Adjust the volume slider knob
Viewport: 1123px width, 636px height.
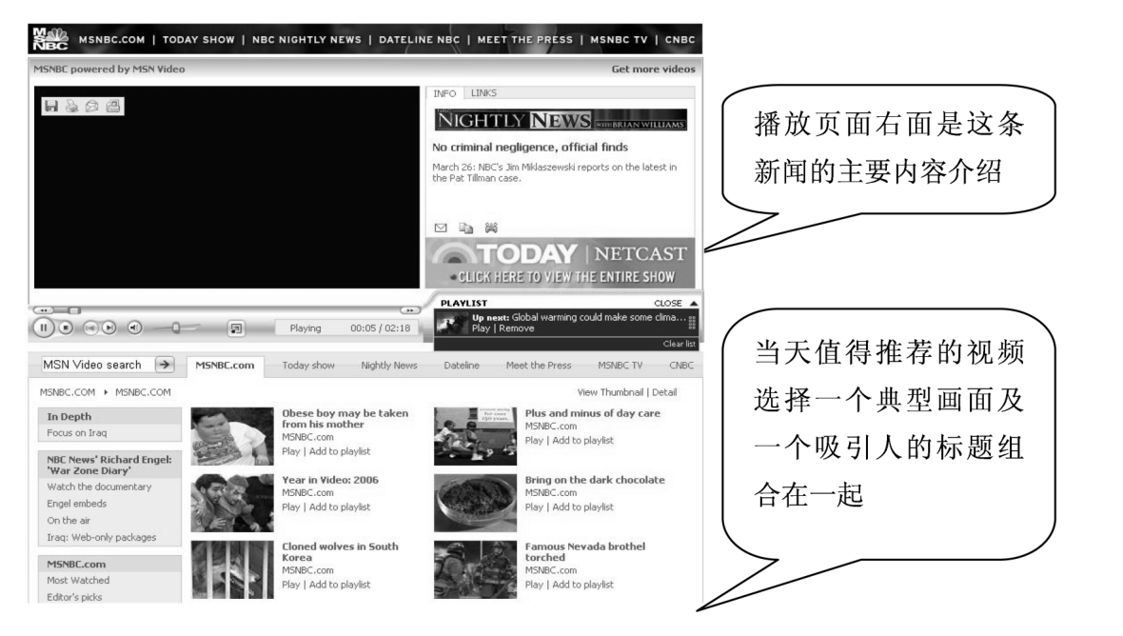[175, 328]
